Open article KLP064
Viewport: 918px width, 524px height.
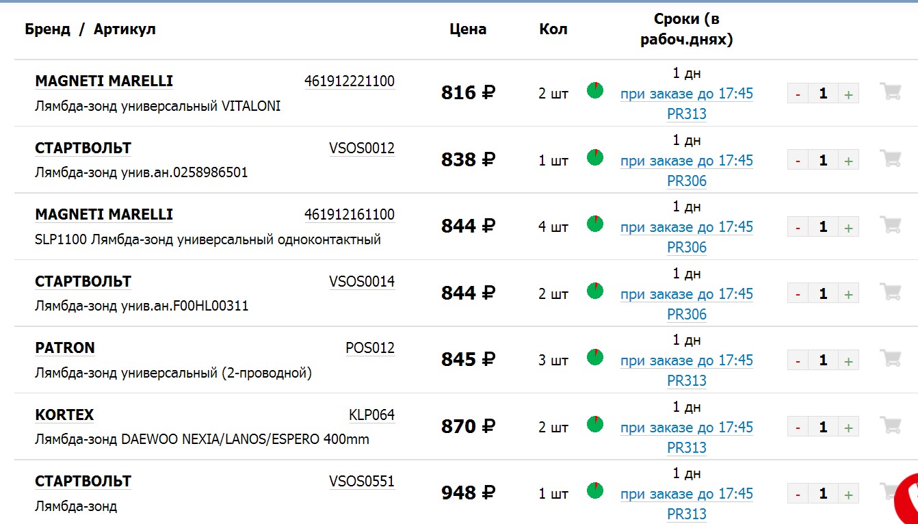tap(371, 415)
